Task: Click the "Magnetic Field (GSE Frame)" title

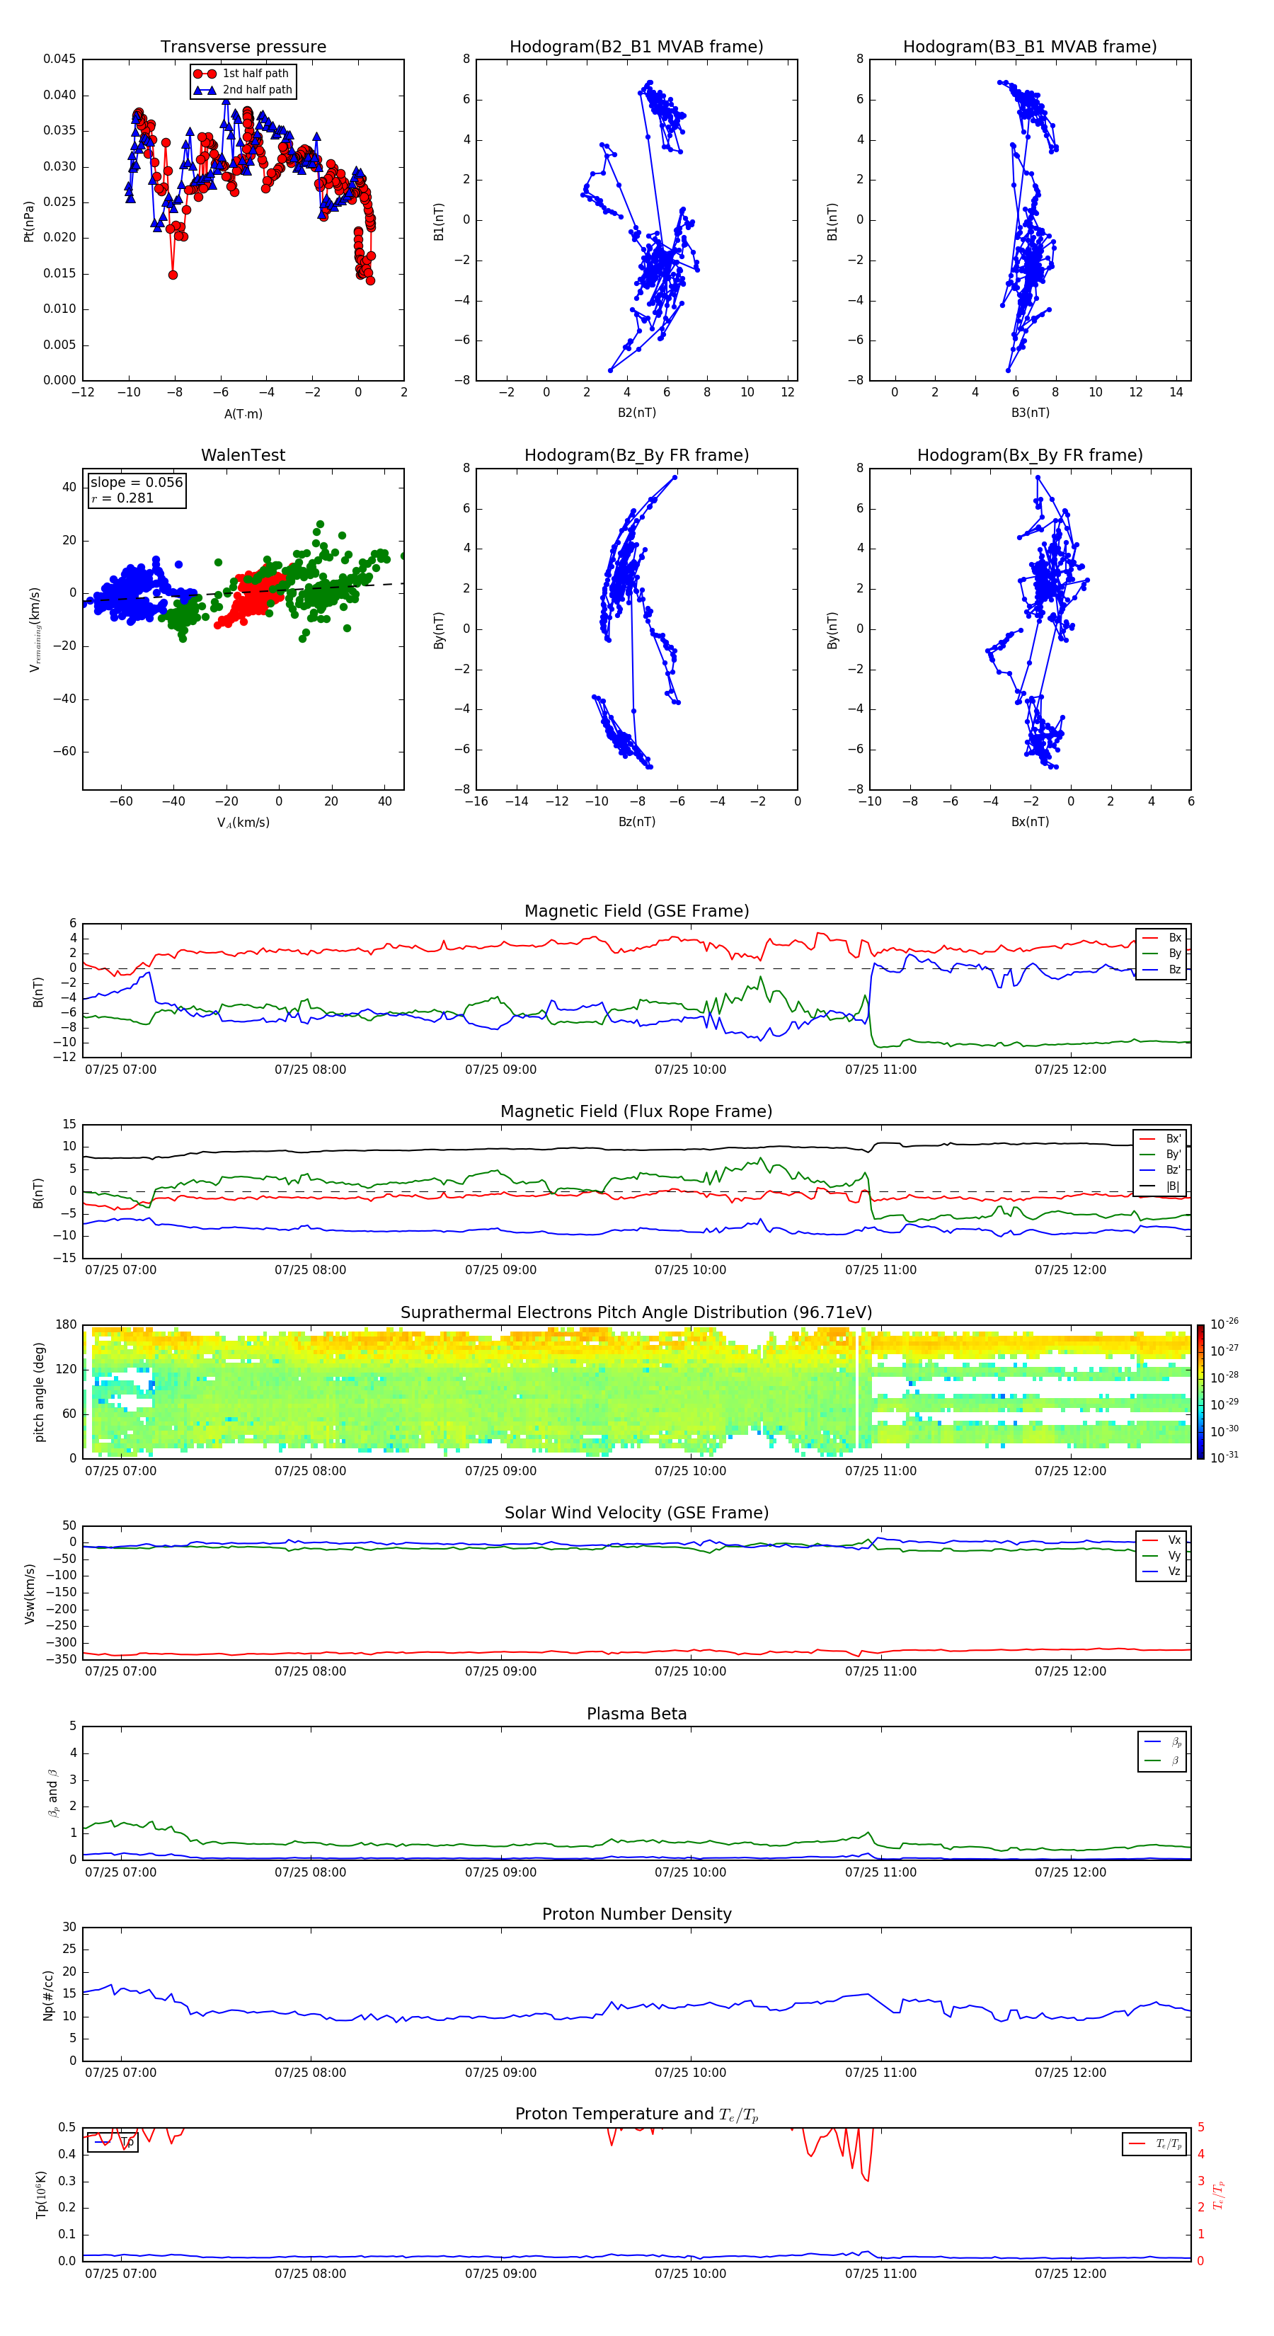Action: coord(636,911)
